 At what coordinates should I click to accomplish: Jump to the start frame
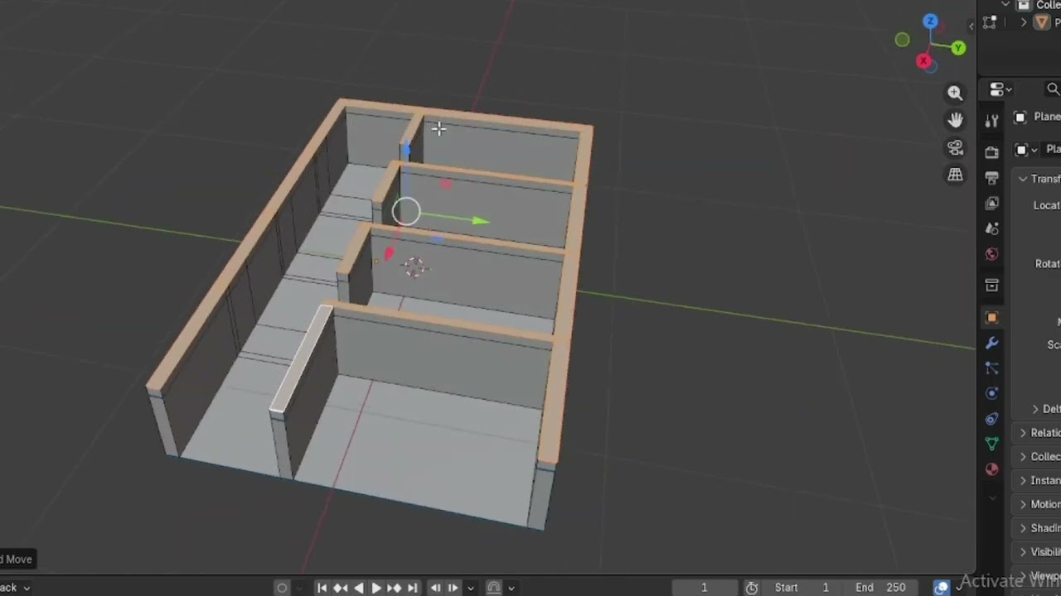(x=322, y=588)
